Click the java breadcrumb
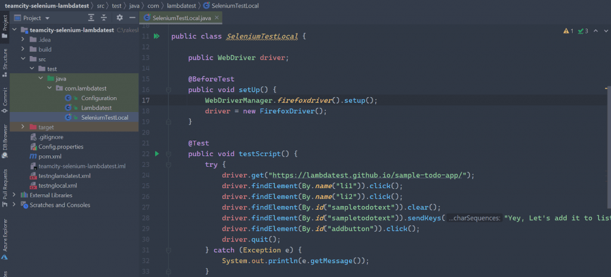The height and width of the screenshot is (277, 611). (x=135, y=6)
